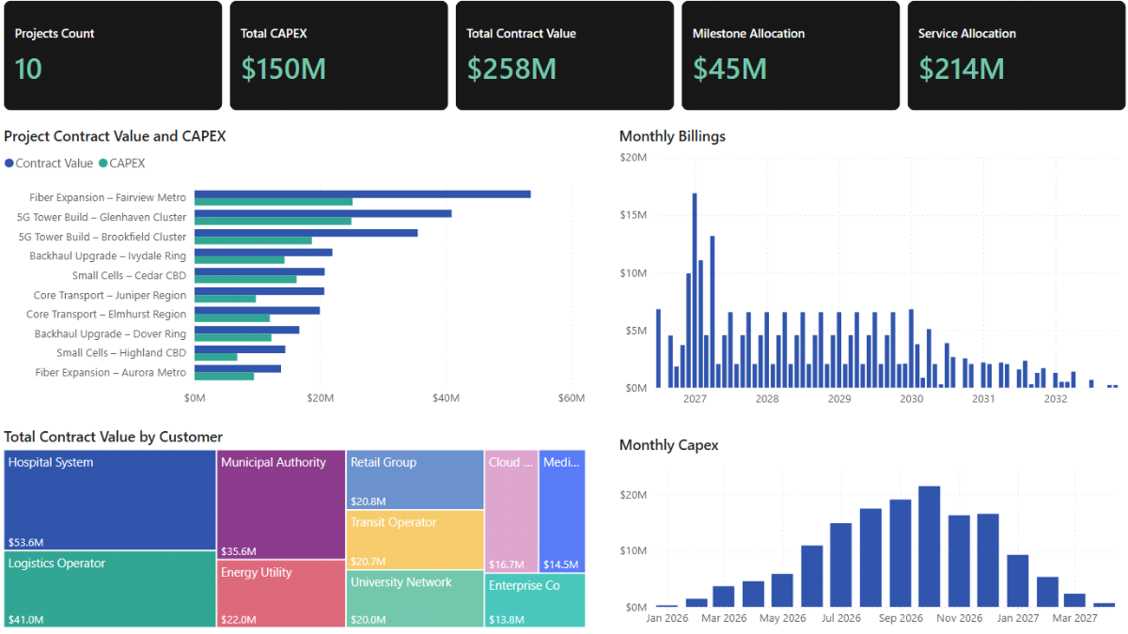Select the Municipal Authority treemap tile
The image size is (1128, 634).
pos(281,504)
